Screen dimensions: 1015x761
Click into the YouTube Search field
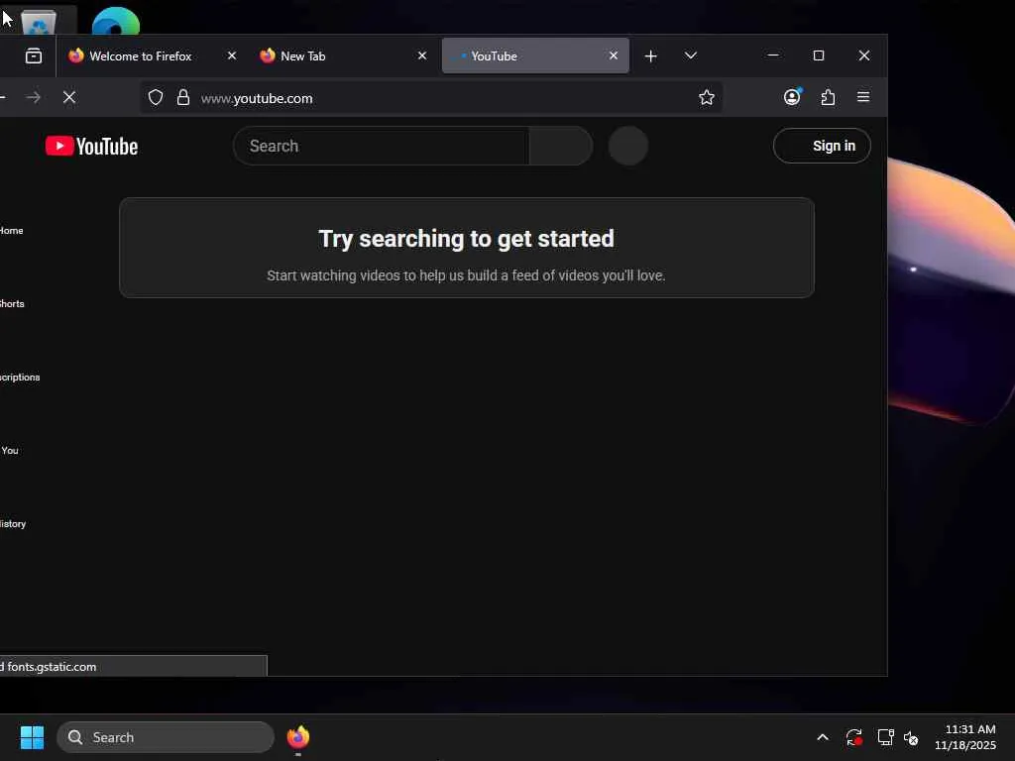382,147
